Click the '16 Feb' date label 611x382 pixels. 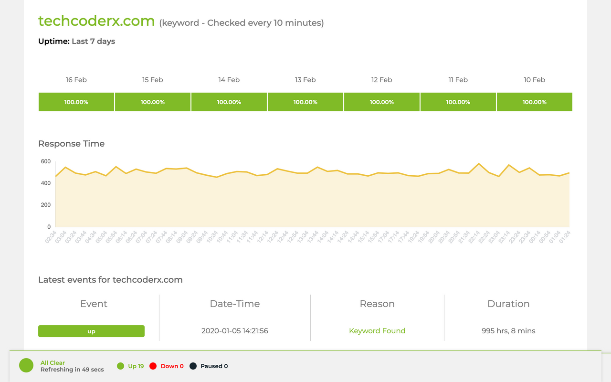(76, 80)
